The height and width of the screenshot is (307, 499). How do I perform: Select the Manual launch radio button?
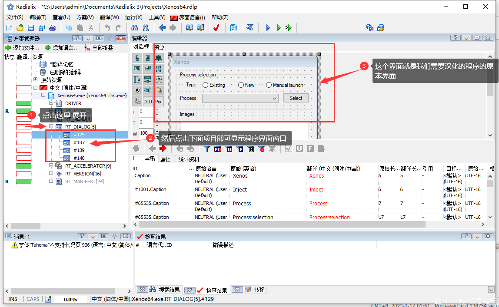point(269,85)
